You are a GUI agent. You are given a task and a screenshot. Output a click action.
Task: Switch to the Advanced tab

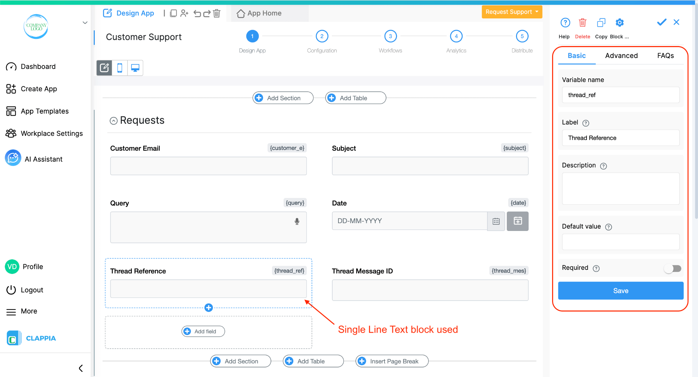(621, 56)
